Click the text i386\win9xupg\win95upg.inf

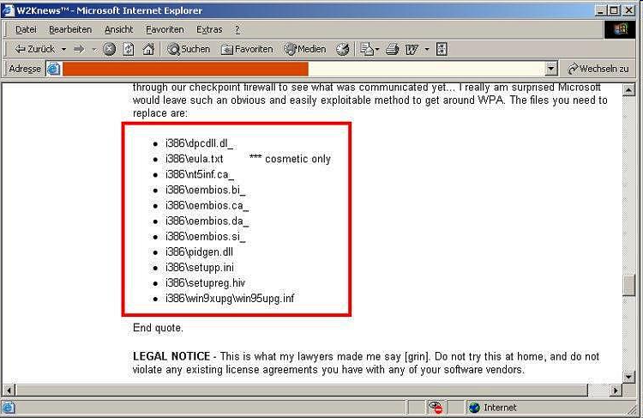click(x=230, y=299)
